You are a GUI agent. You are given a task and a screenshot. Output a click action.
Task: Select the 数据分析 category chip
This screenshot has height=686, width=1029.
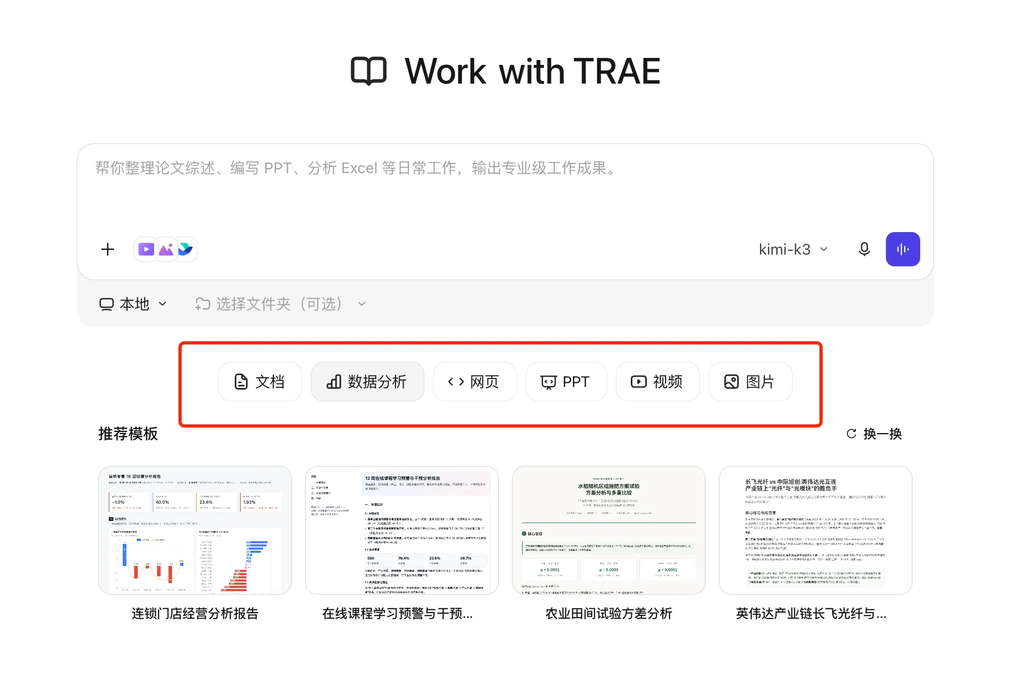point(367,382)
